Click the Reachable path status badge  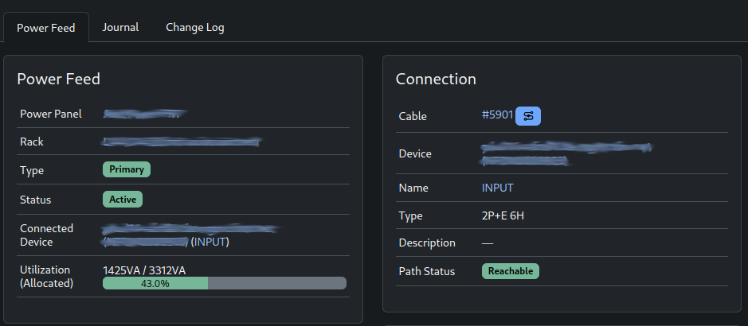(511, 271)
